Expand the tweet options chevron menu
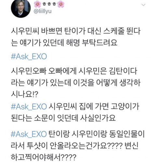This screenshot has height=163, width=156. point(144,5)
